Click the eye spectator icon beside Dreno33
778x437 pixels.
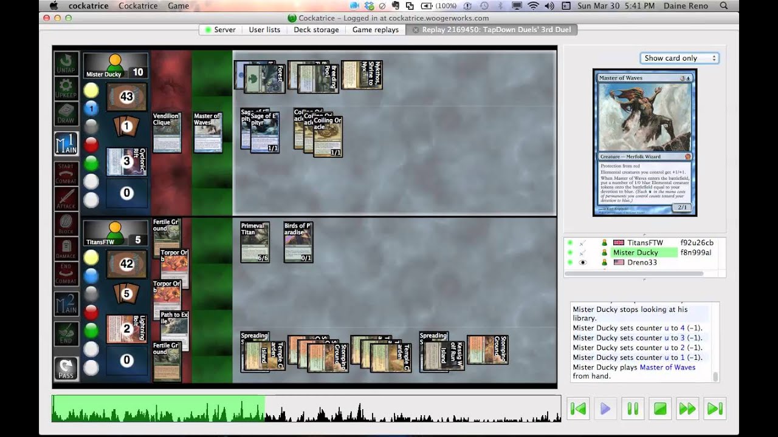pos(583,263)
